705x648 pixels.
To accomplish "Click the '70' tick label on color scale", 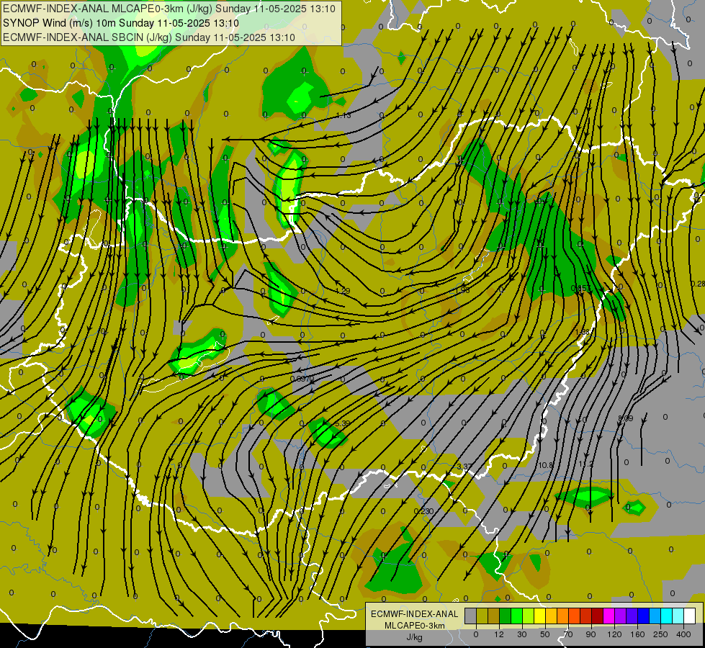I will [568, 634].
